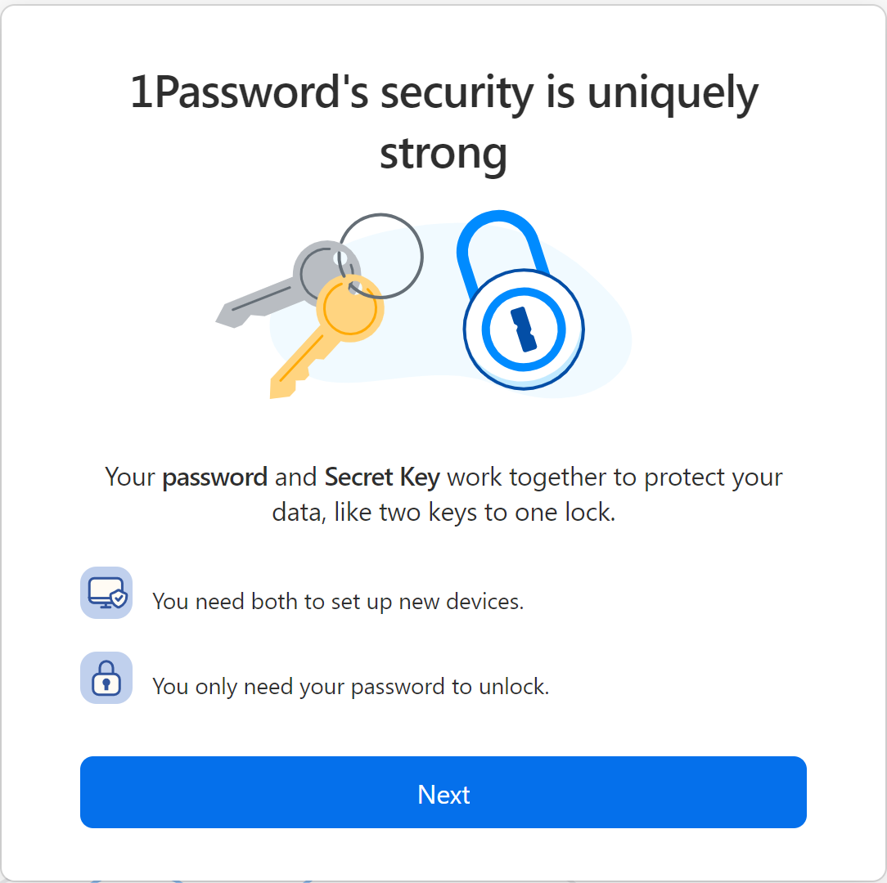
Task: Click the bold Secret Key text
Action: [380, 477]
